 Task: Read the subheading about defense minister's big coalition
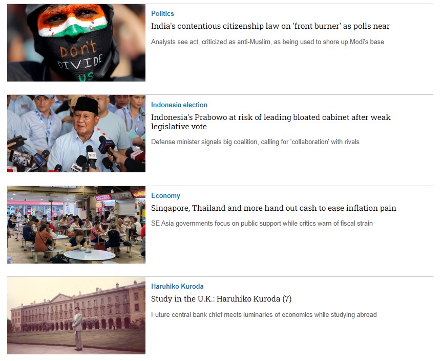coord(255,142)
